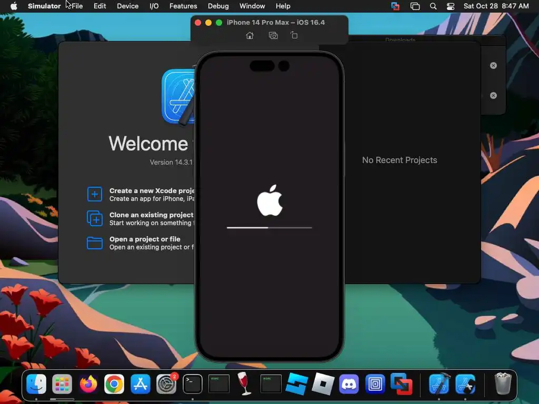Screen dimensions: 539x404
Task: Open the Trash in the Dock
Action: (503, 383)
